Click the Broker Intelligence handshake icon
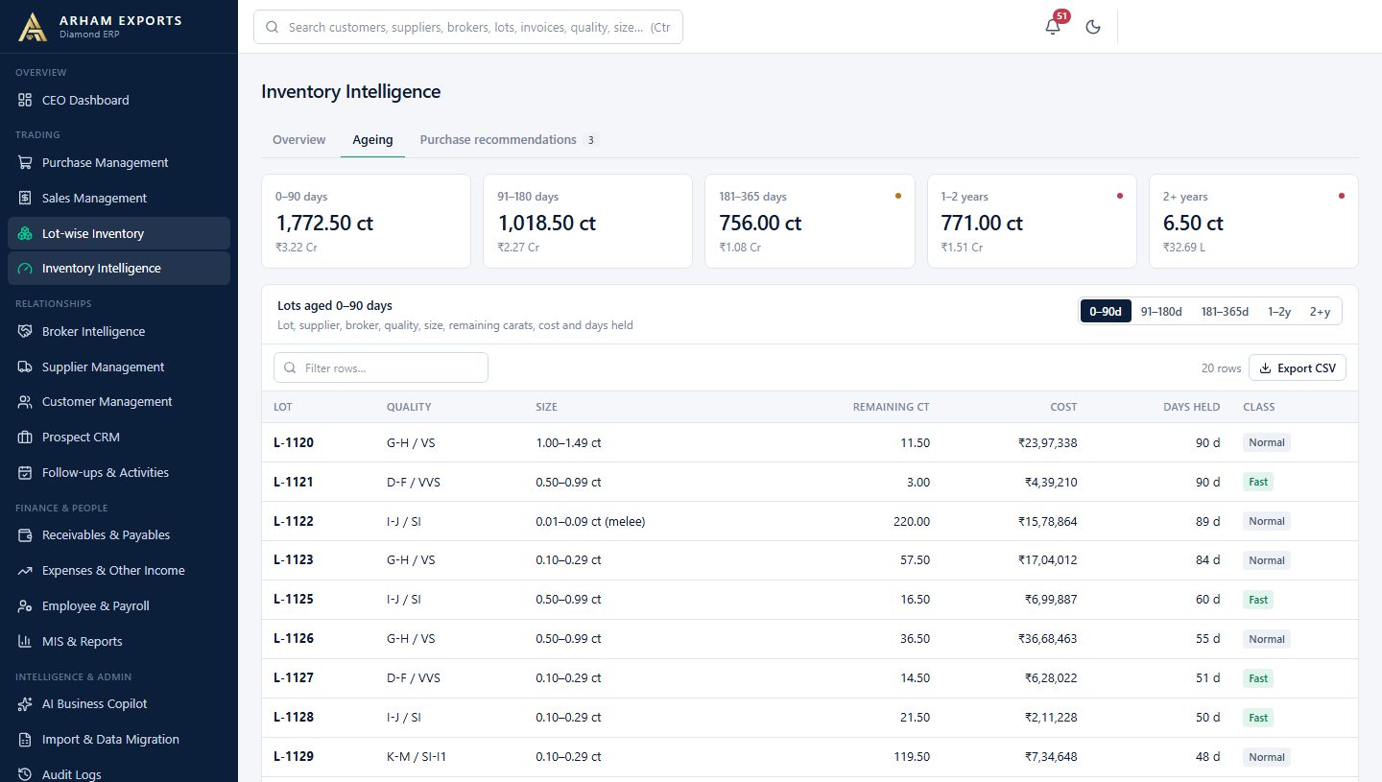This screenshot has width=1382, height=782. (25, 332)
